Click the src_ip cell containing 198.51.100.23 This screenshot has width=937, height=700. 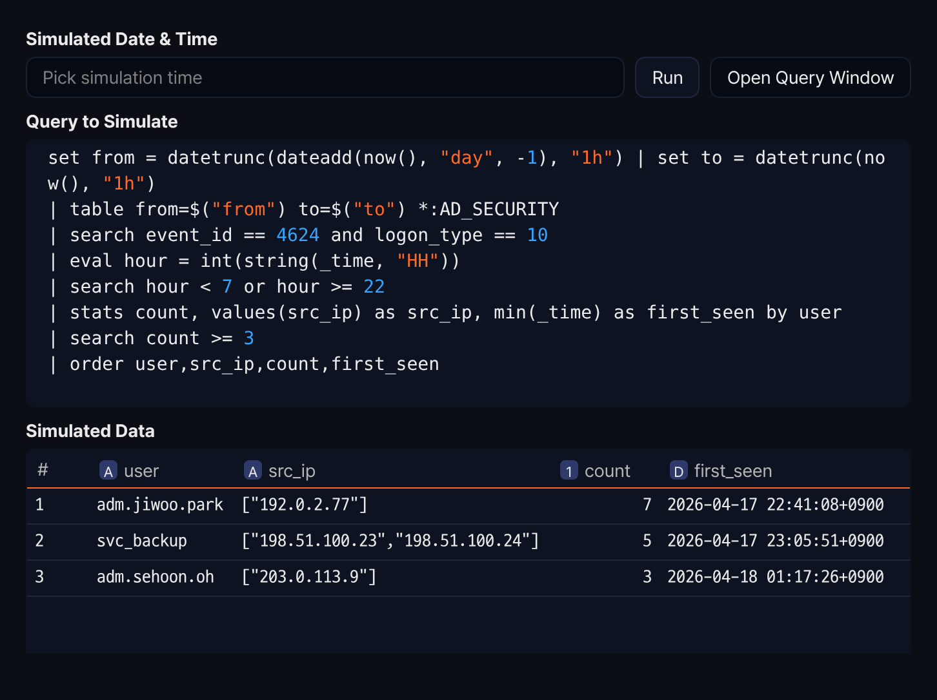click(x=390, y=541)
